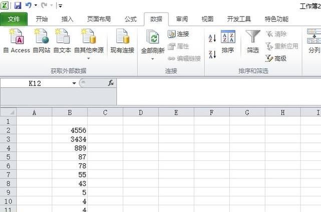Click the Excel application icon in title bar
The image size is (321, 212).
point(5,6)
